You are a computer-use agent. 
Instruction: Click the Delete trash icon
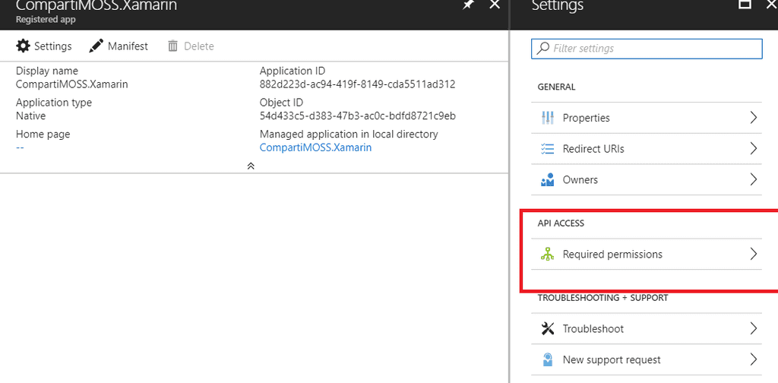click(x=172, y=46)
